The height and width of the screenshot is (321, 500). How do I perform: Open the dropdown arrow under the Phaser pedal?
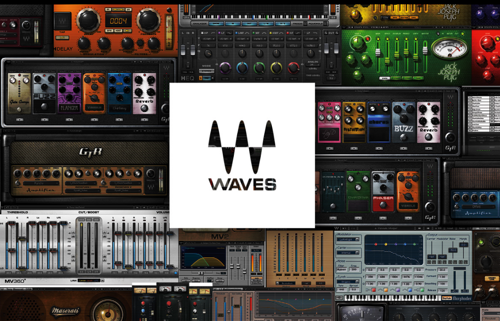coord(383,218)
